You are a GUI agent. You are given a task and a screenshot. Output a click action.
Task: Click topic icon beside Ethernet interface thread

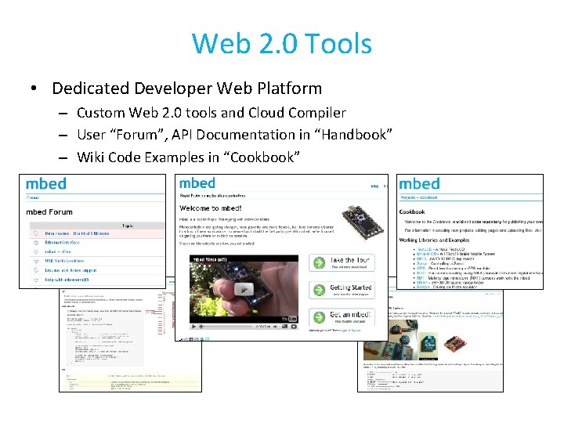[x=36, y=242]
